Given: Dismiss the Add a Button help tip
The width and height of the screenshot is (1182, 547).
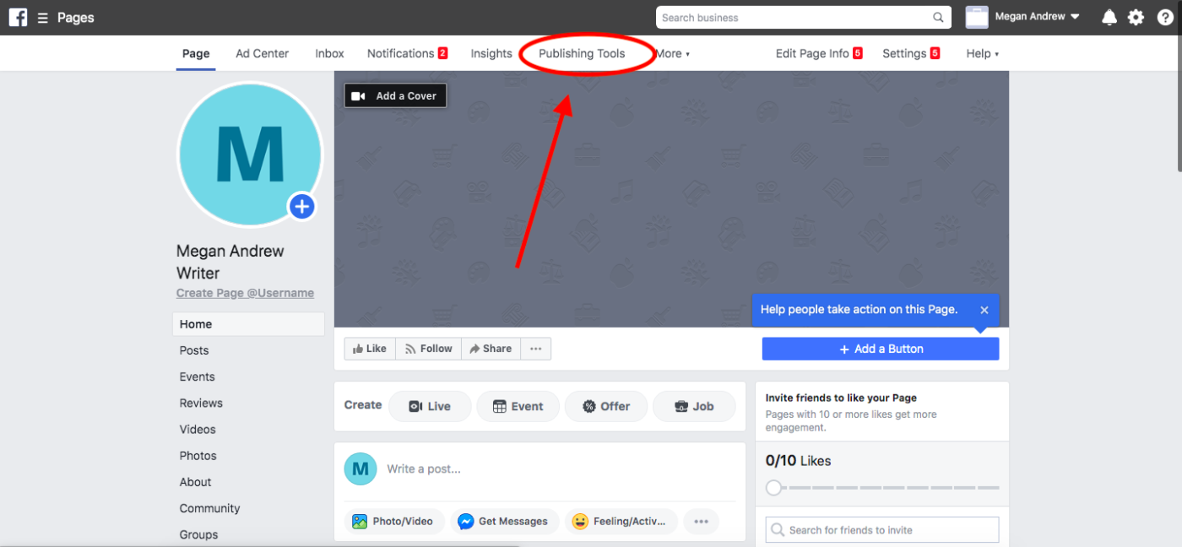Looking at the screenshot, I should click(984, 310).
